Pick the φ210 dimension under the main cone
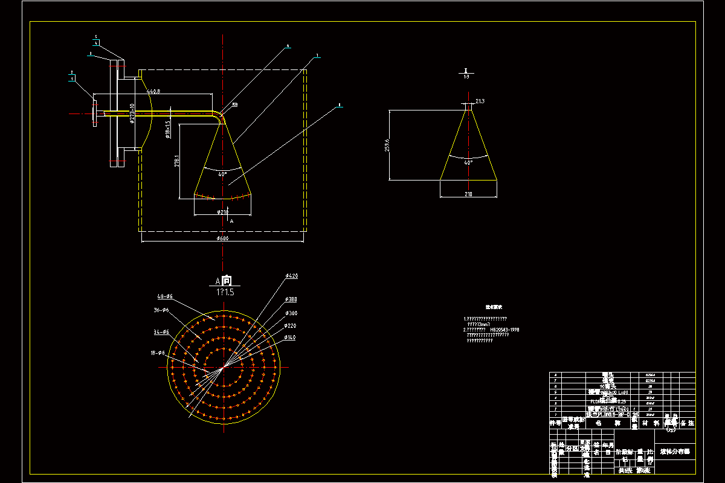This screenshot has height=483, width=725. pyautogui.click(x=223, y=212)
